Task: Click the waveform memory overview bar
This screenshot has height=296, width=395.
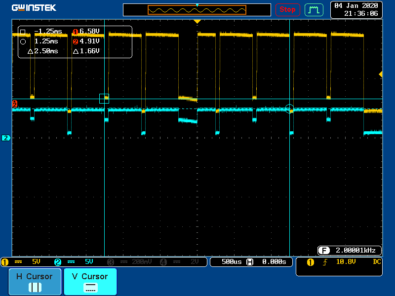Action: click(197, 10)
